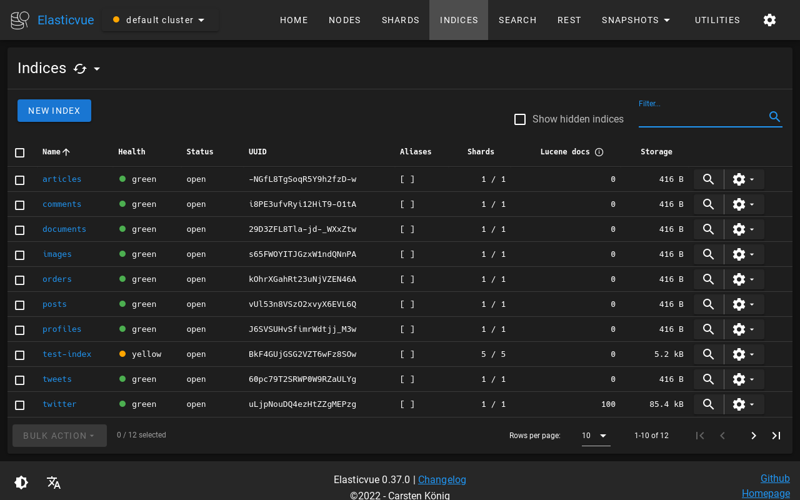Open the Shards tab

tap(401, 20)
